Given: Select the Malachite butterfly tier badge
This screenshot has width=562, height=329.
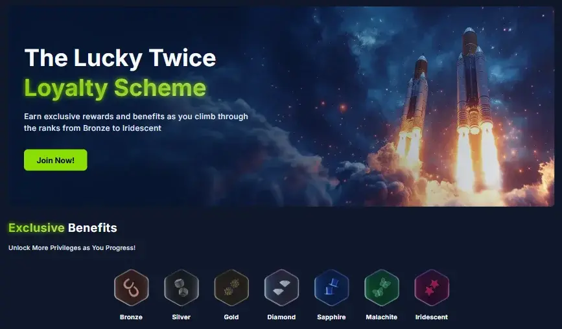Looking at the screenshot, I should pyautogui.click(x=381, y=288).
